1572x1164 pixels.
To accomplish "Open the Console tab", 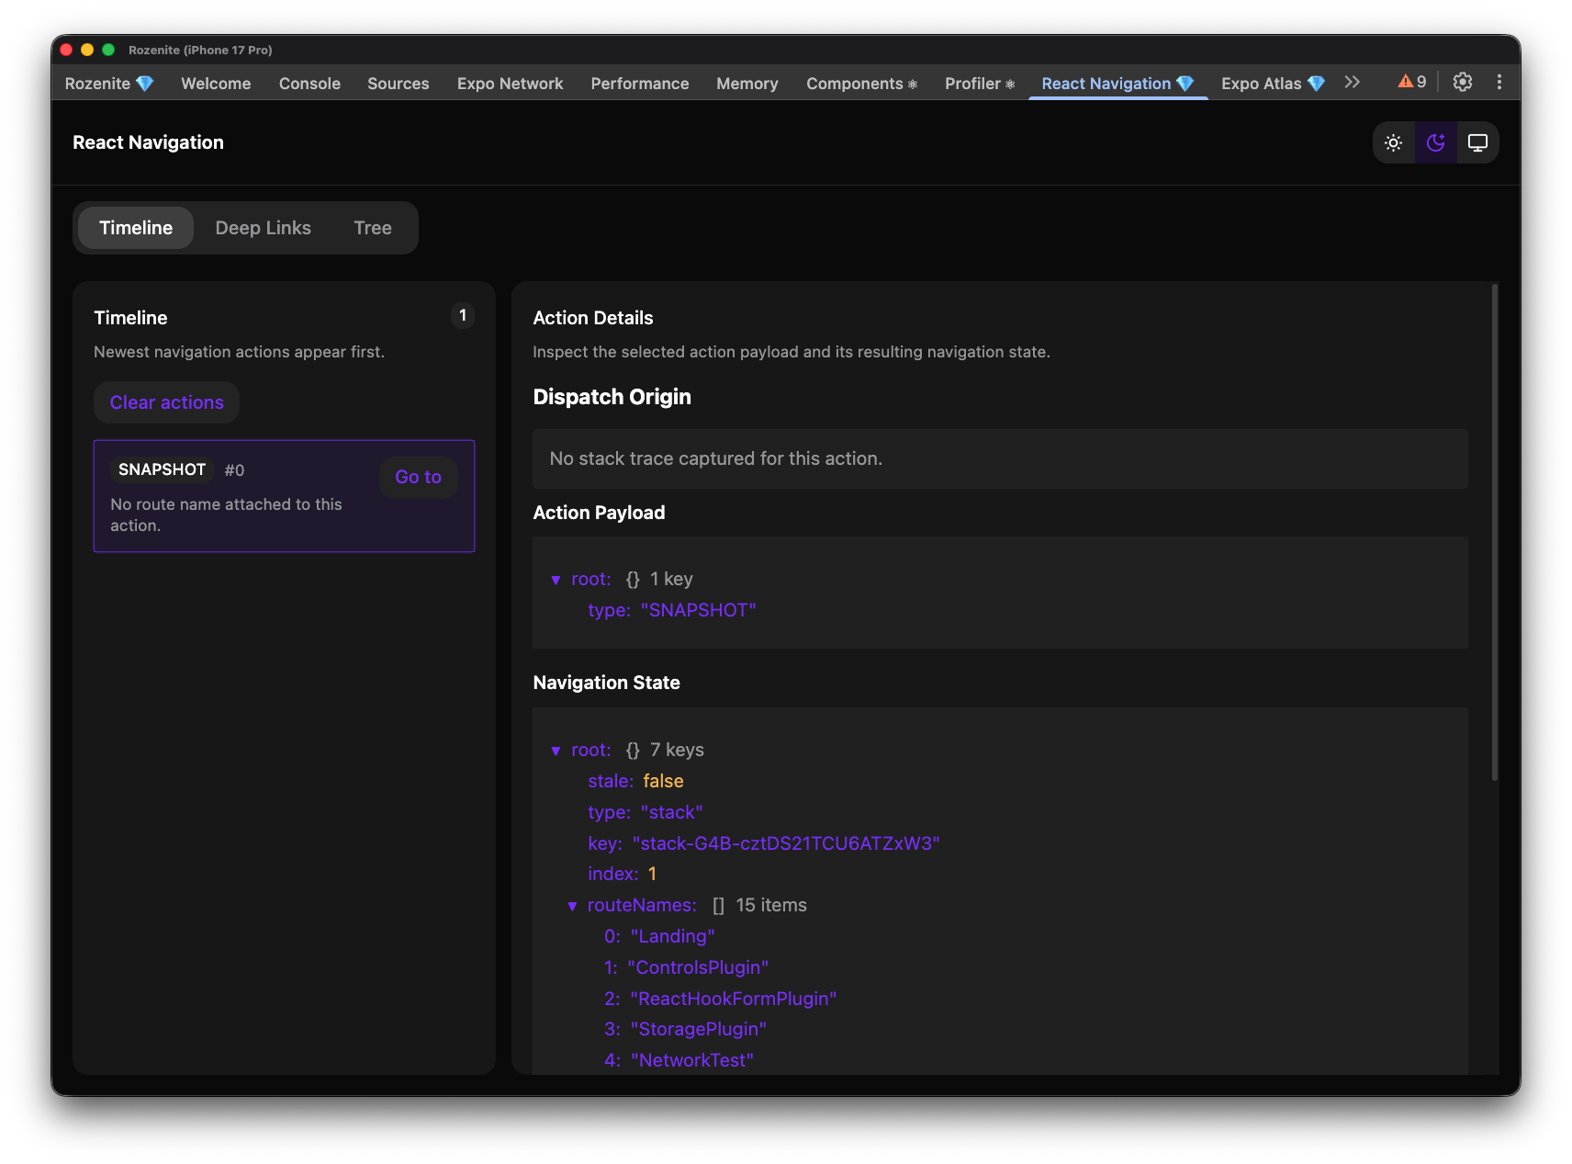I will click(309, 84).
